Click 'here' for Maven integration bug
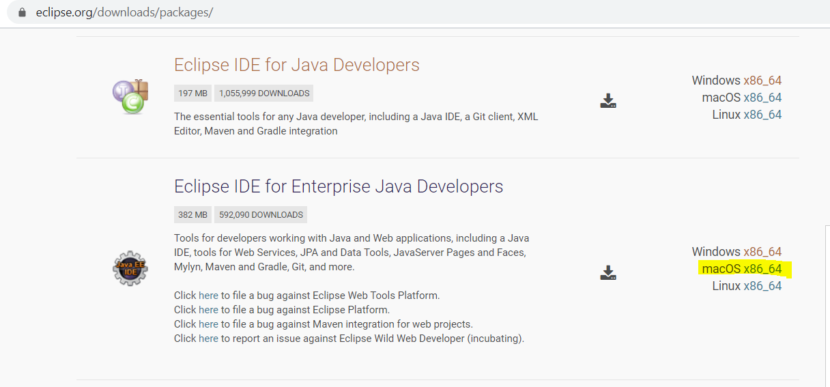Image resolution: width=830 pixels, height=387 pixels. click(208, 324)
